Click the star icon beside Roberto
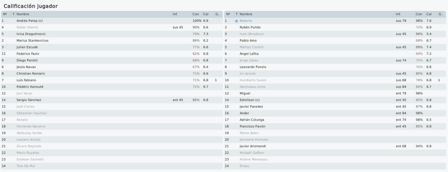The height and width of the screenshot is (172, 448). [x=236, y=21]
